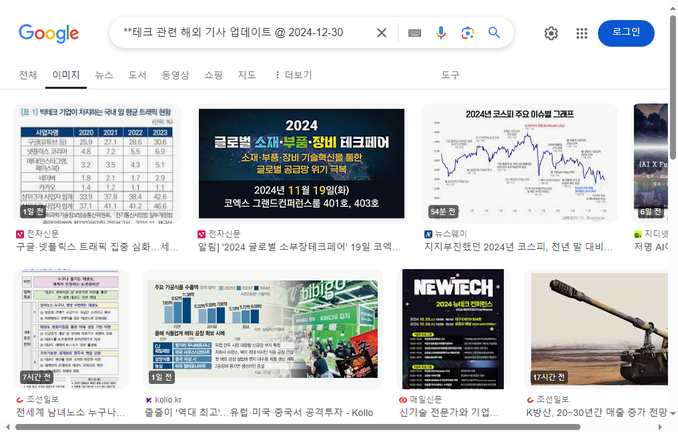This screenshot has height=432, width=678.
Task: Select the 이미지 tab
Action: (65, 75)
